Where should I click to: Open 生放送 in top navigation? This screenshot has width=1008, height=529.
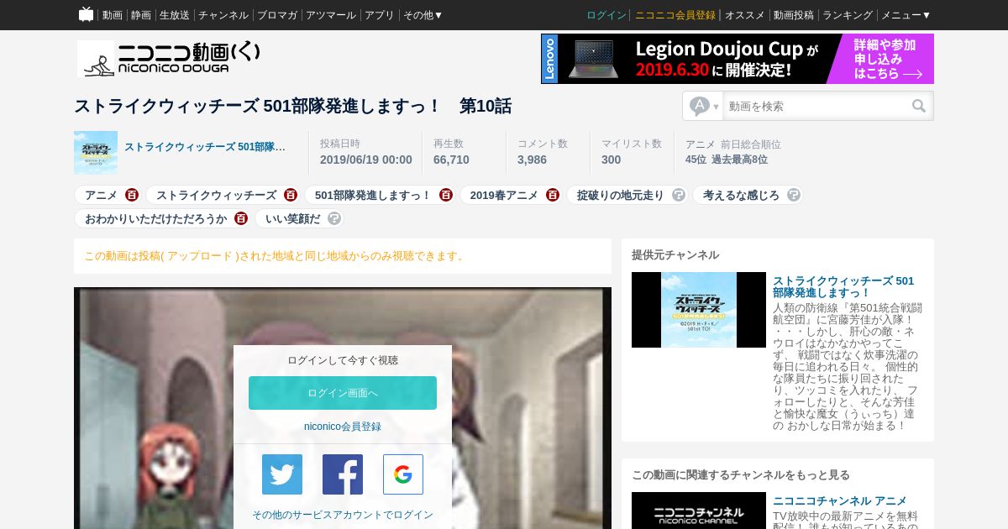[175, 15]
